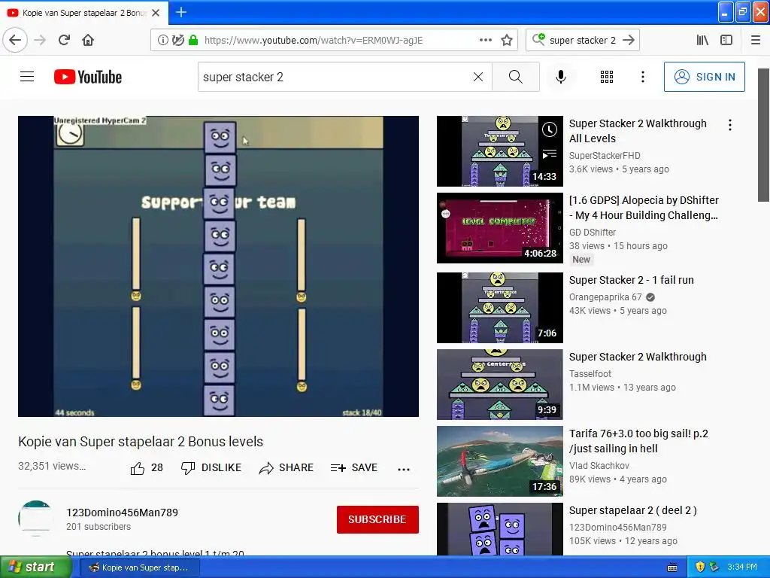The image size is (770, 578).
Task: Open the YouTube guide hamburger menu
Action: pyautogui.click(x=27, y=77)
